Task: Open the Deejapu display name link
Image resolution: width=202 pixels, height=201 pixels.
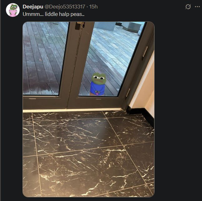Action: 33,7
